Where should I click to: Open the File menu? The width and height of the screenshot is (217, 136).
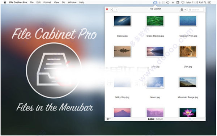tap(31, 3)
